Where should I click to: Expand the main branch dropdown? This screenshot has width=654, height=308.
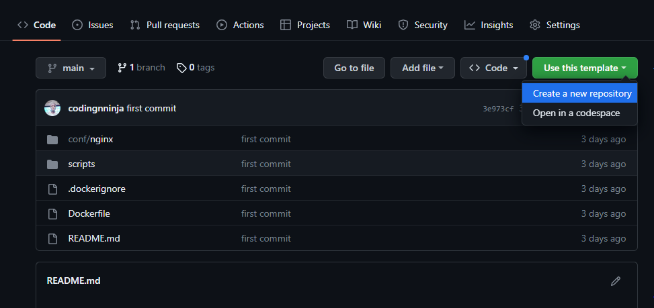coord(71,68)
